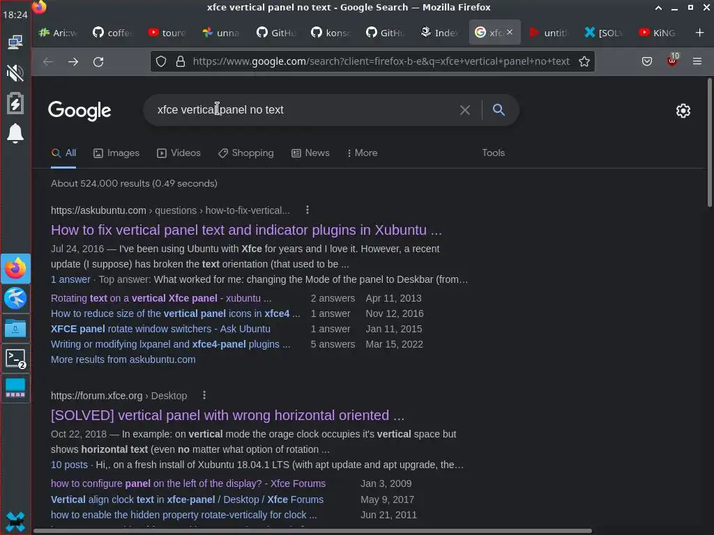Toggle the muted volume icon in panel

(15, 72)
